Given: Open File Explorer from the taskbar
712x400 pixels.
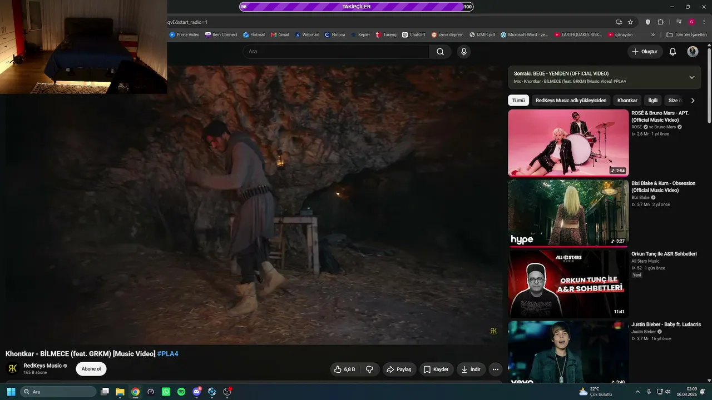Looking at the screenshot, I should (x=120, y=392).
